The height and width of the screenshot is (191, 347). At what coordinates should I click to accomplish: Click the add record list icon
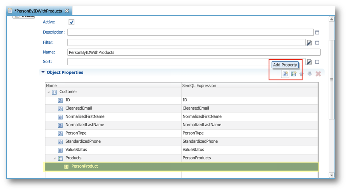(293, 74)
